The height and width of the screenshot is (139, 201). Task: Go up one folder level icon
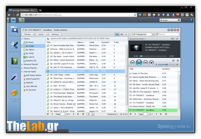48,39
